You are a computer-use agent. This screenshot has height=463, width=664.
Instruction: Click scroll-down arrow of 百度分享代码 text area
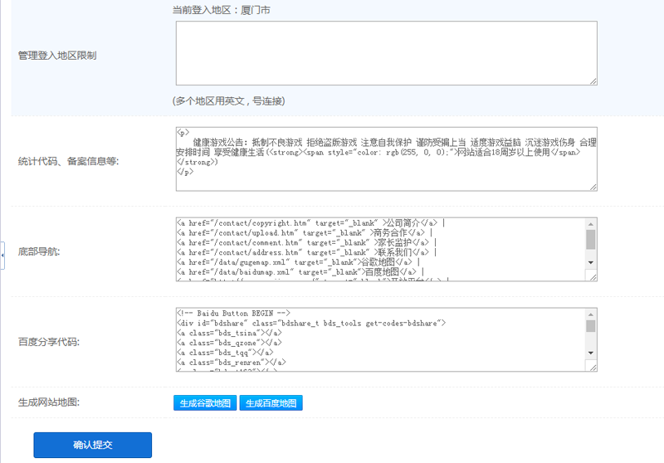coord(590,353)
